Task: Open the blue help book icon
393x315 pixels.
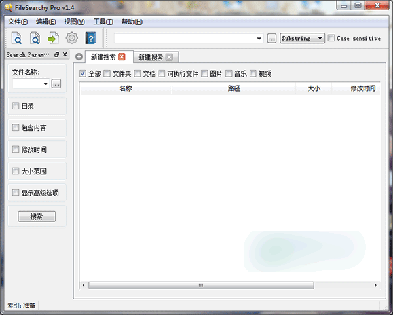Action: pos(90,39)
